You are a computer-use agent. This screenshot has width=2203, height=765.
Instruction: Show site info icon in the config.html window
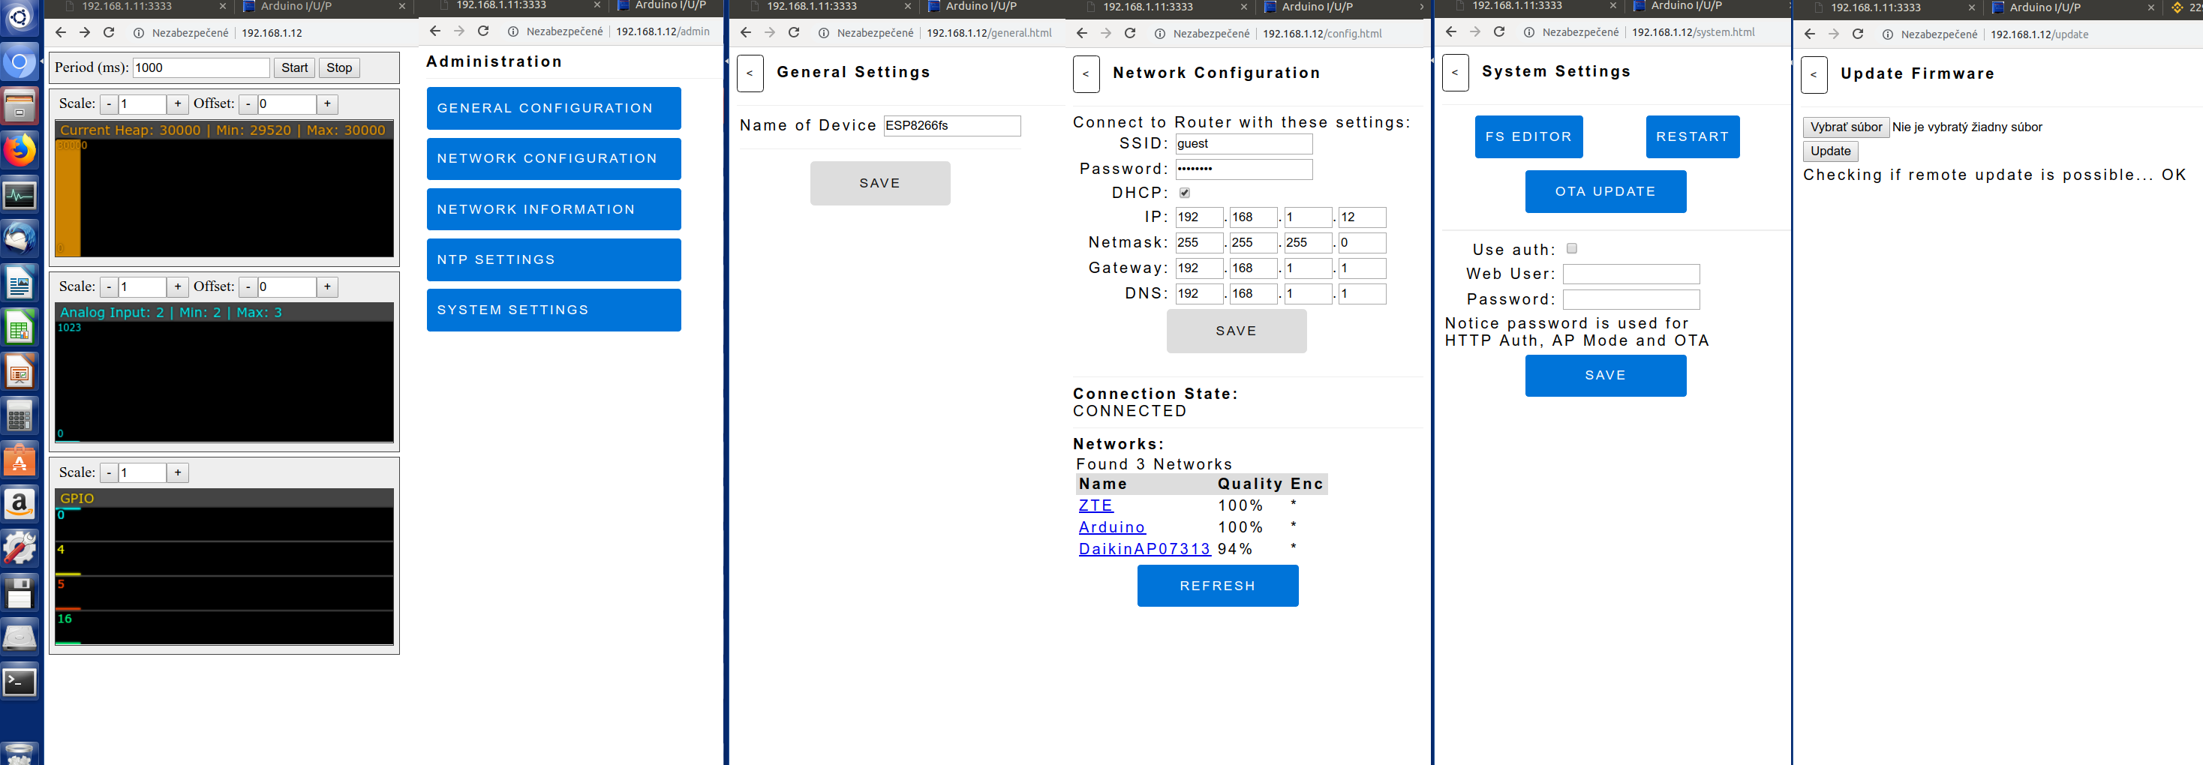1160,34
